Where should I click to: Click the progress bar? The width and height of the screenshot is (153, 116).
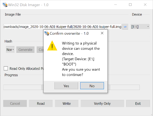(x=72, y=87)
